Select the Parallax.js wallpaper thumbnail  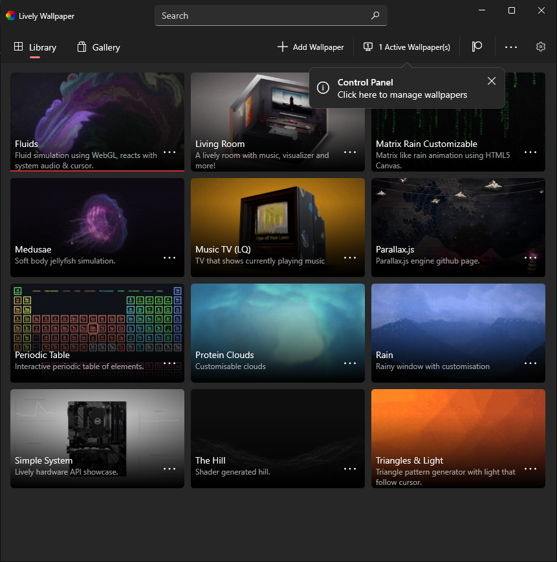458,228
